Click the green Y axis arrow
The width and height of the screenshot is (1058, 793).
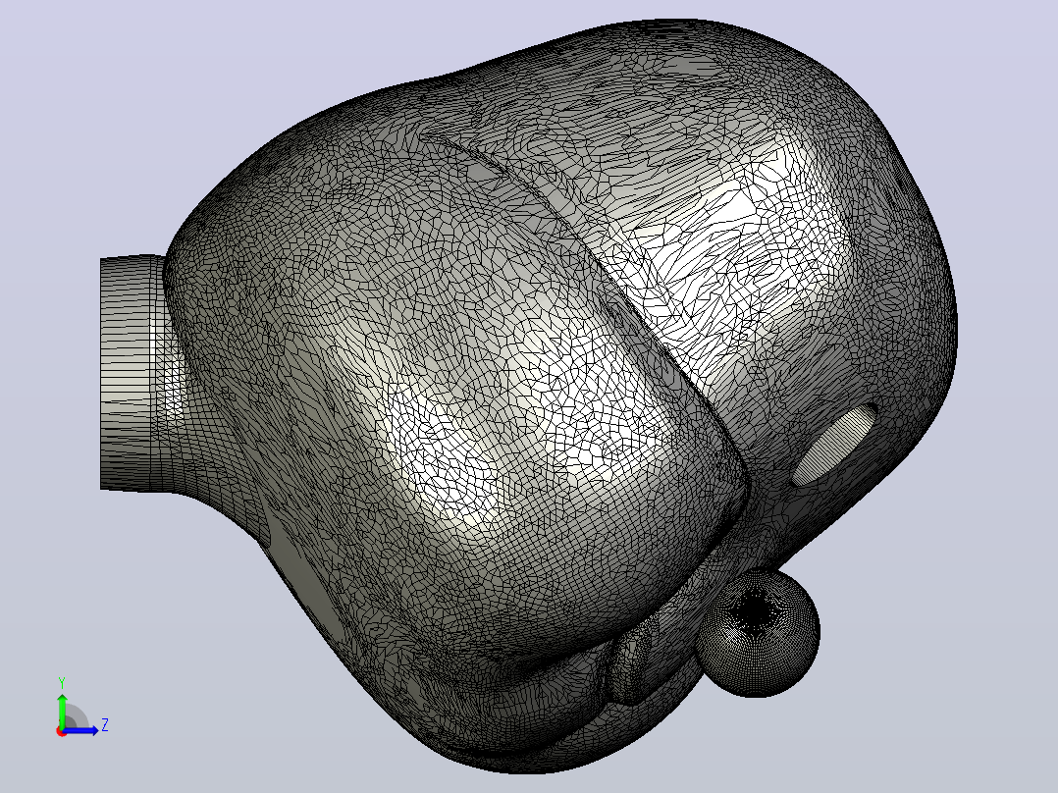click(62, 710)
